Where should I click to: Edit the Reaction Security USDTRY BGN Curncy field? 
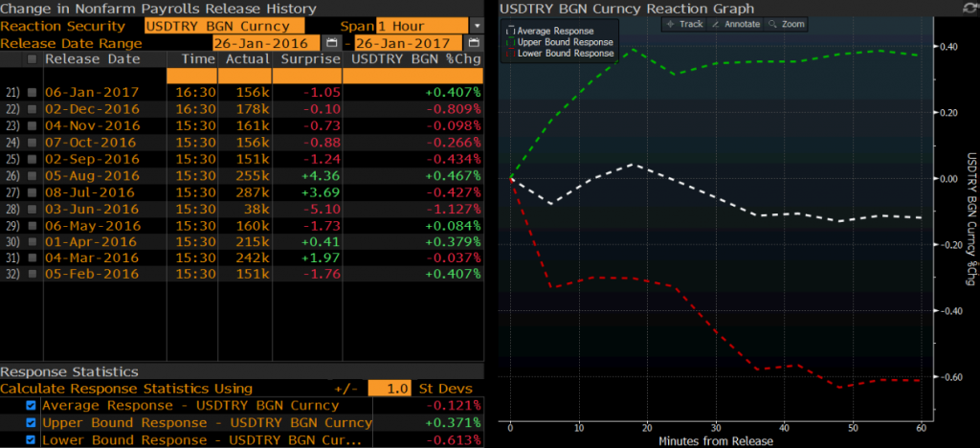point(225,26)
